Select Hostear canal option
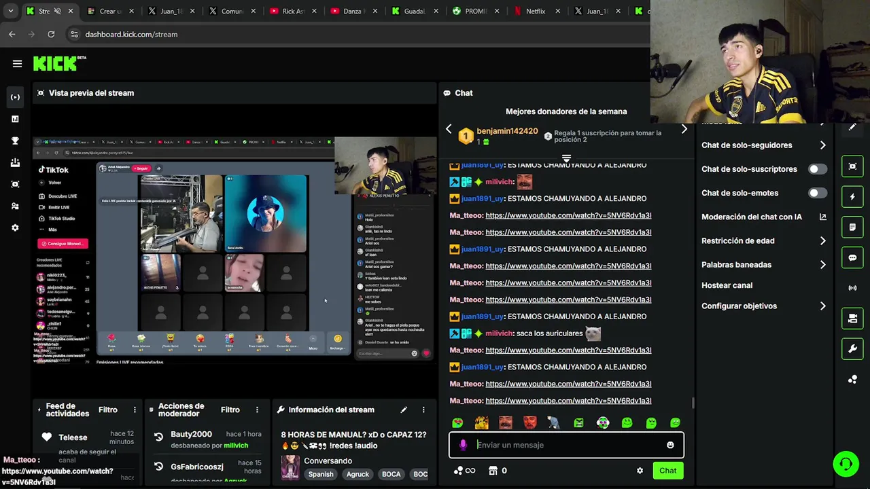Viewport: 870px width, 489px height. [x=727, y=285]
